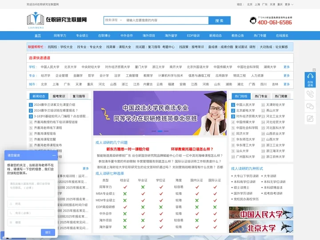This screenshot has height=240, width=320.
Task: Open 海外留学 navigation item
Action: [x=171, y=36]
